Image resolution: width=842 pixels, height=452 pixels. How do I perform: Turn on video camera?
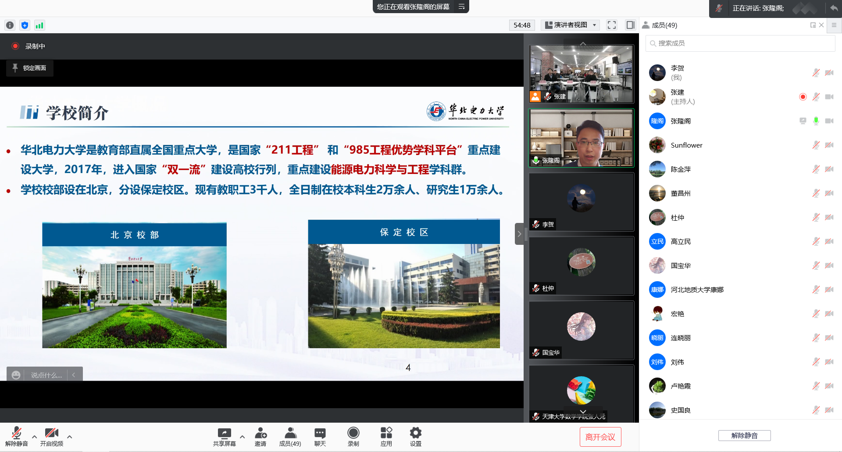coord(52,437)
